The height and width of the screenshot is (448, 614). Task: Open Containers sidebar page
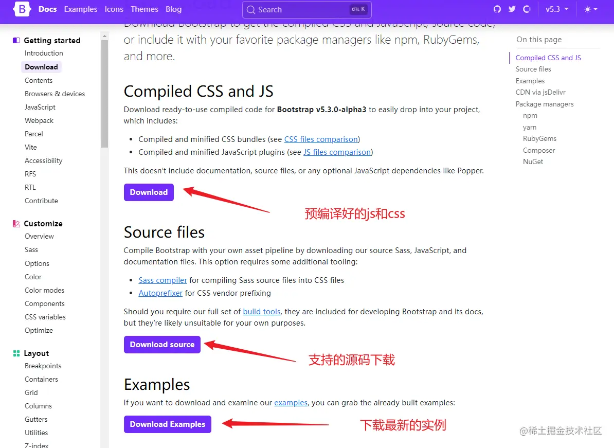click(x=41, y=379)
